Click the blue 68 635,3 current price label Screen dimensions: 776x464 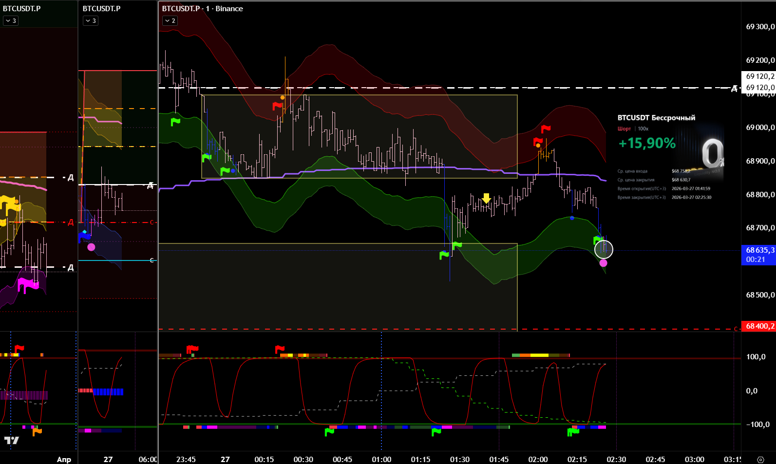[x=759, y=250]
